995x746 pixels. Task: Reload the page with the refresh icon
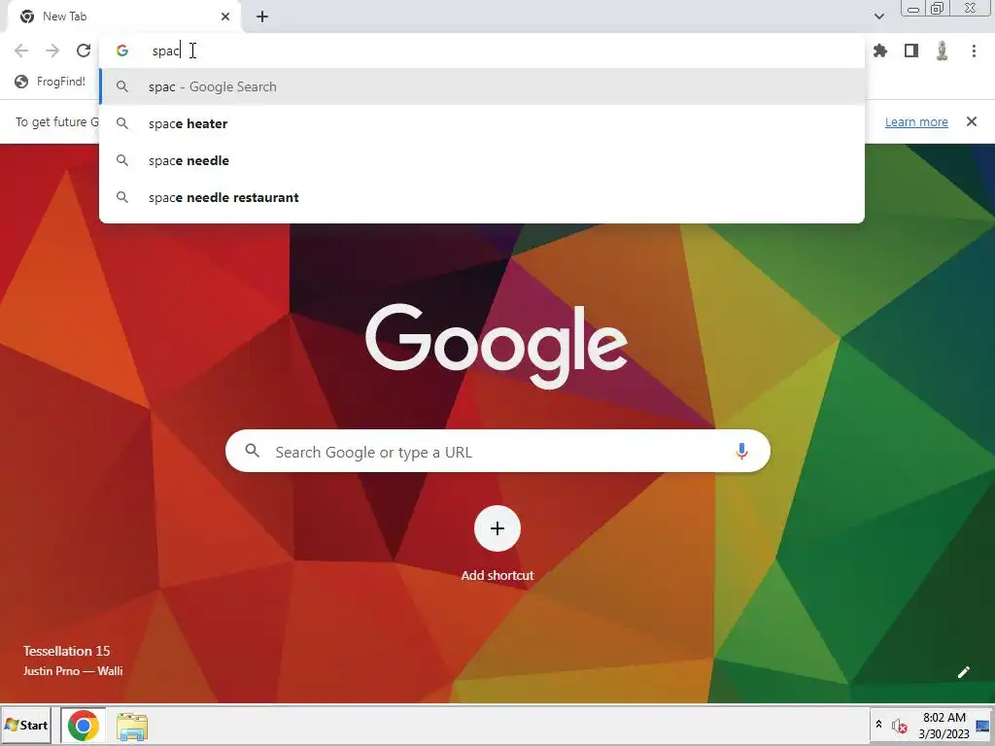click(84, 51)
